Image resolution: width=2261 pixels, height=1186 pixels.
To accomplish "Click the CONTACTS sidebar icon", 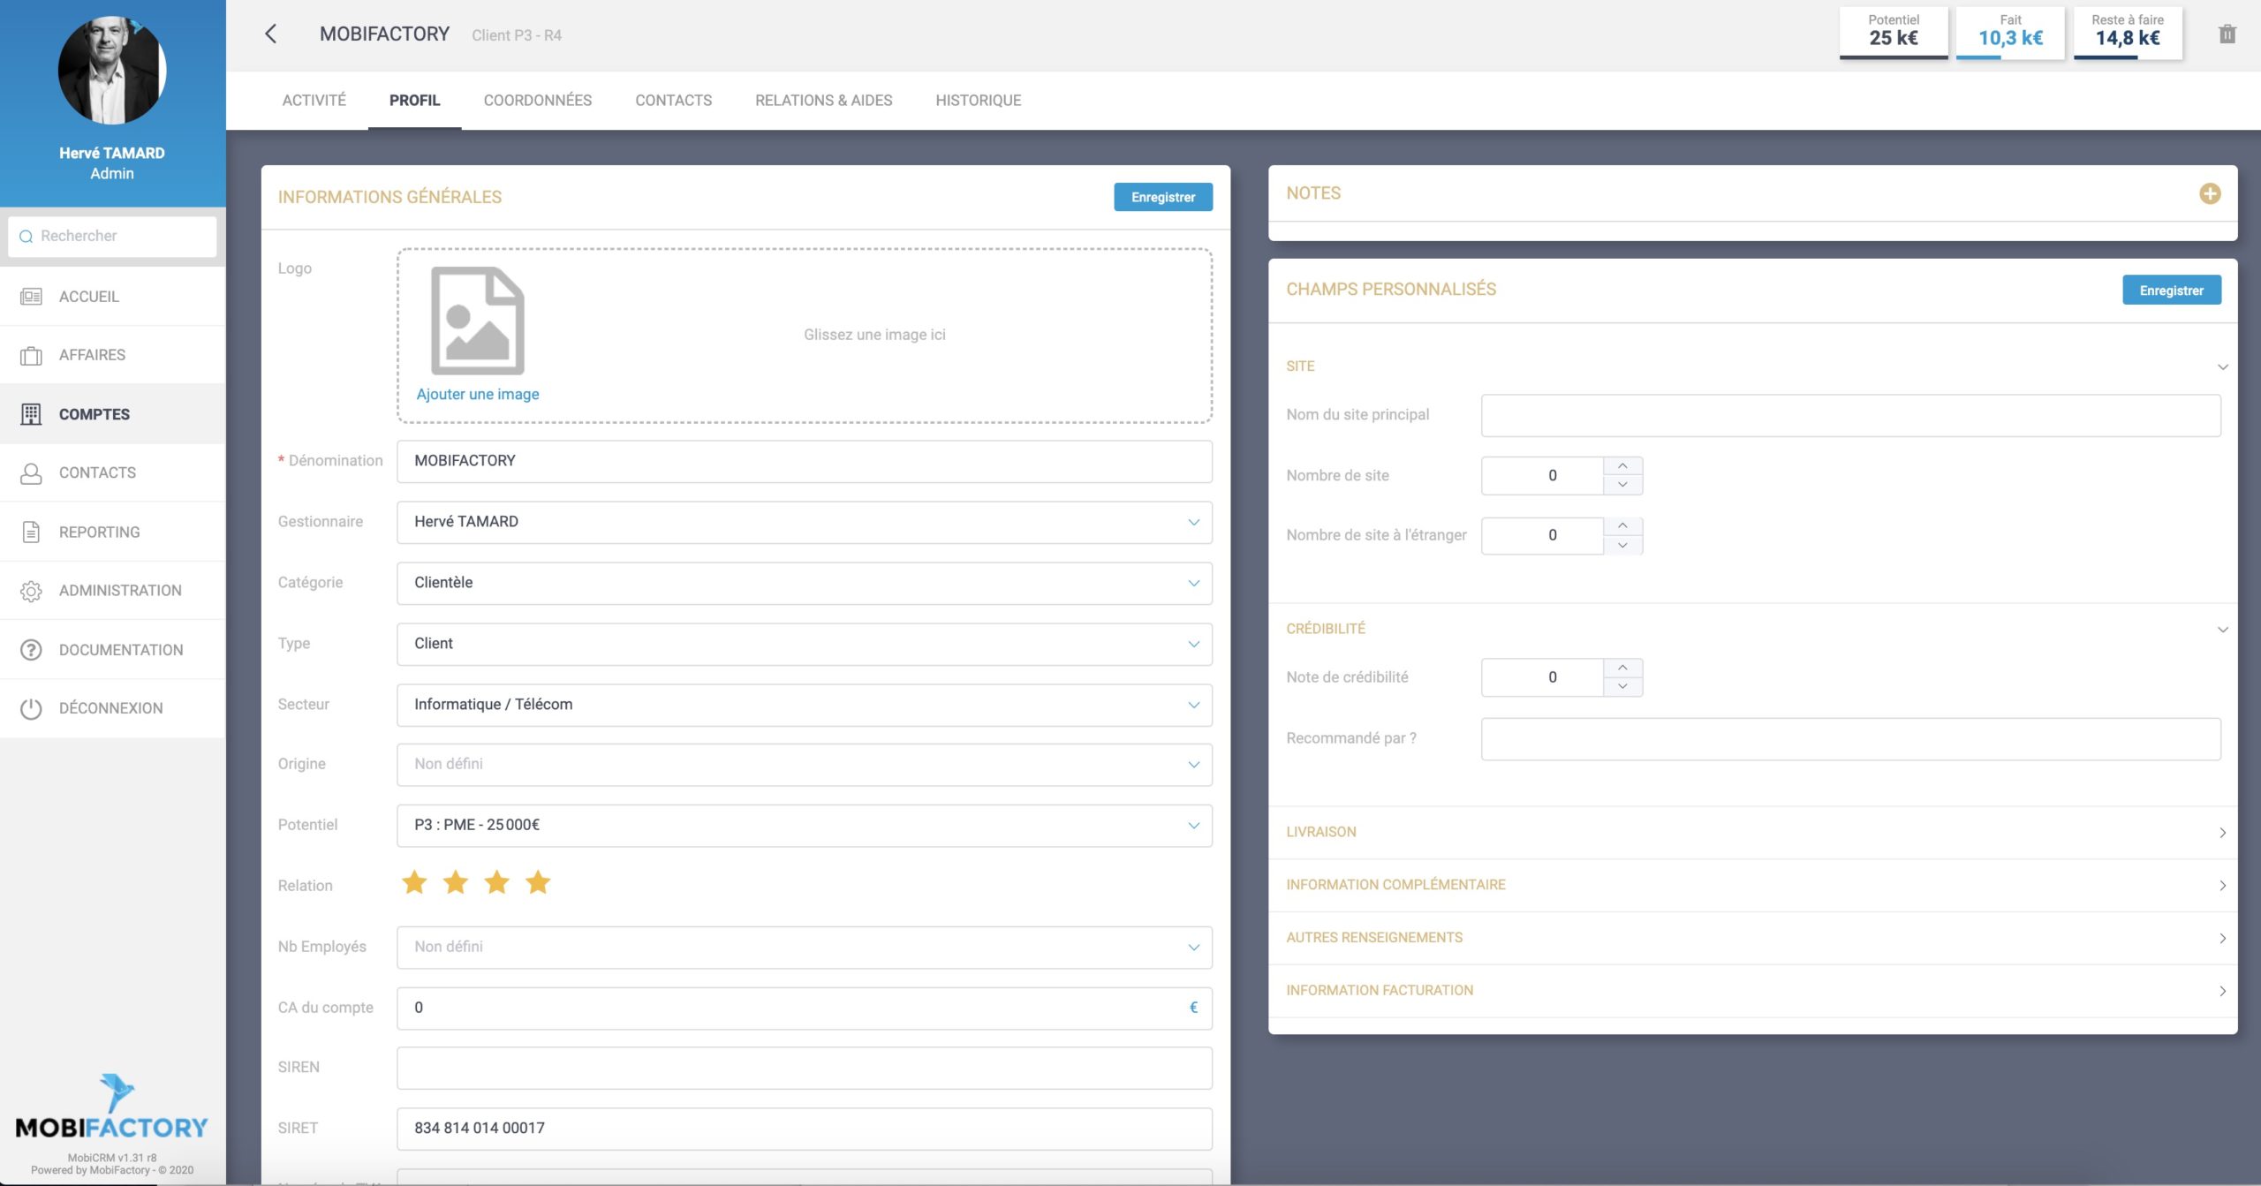I will [x=30, y=472].
